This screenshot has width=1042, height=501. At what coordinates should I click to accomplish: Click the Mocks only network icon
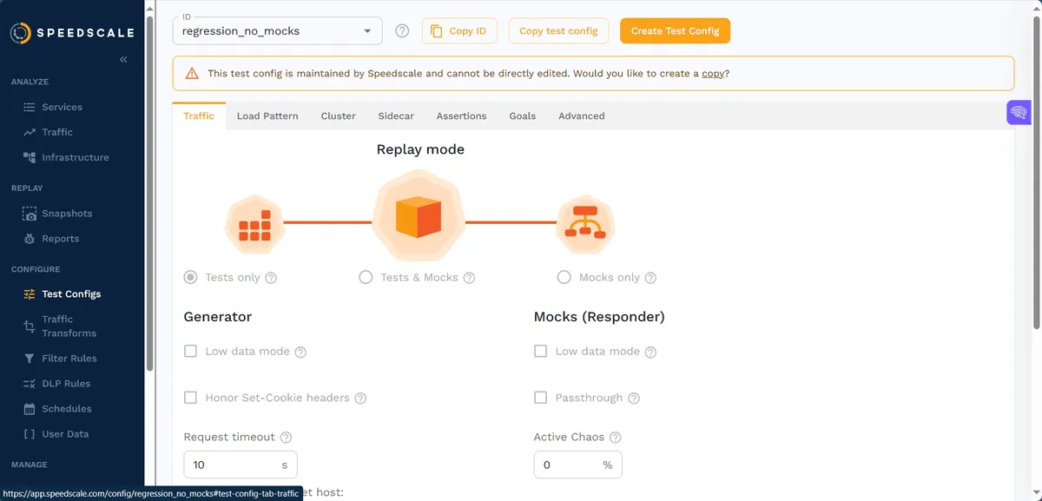(585, 223)
